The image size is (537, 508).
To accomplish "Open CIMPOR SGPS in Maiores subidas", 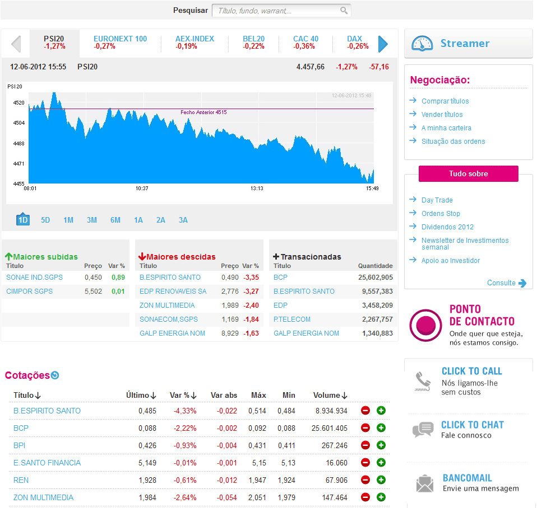I will (30, 291).
